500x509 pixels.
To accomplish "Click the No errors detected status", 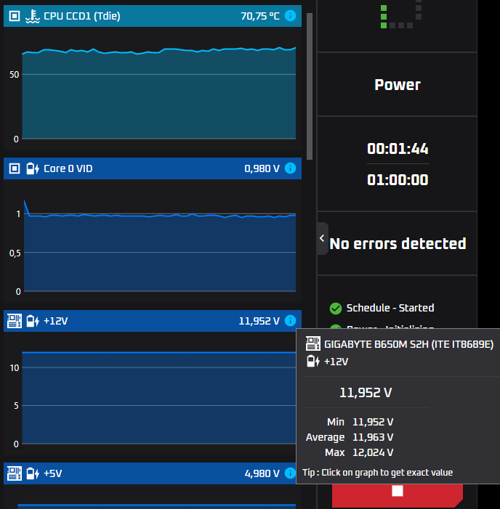I will pos(398,243).
